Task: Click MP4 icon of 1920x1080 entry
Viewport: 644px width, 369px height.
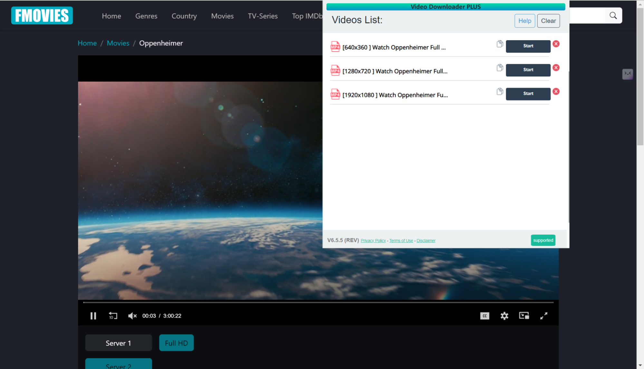Action: coord(335,94)
